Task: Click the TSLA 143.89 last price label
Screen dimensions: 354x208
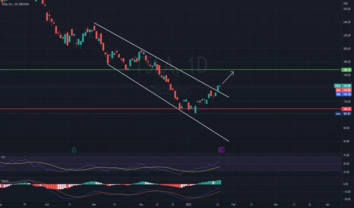Action: (x=343, y=86)
